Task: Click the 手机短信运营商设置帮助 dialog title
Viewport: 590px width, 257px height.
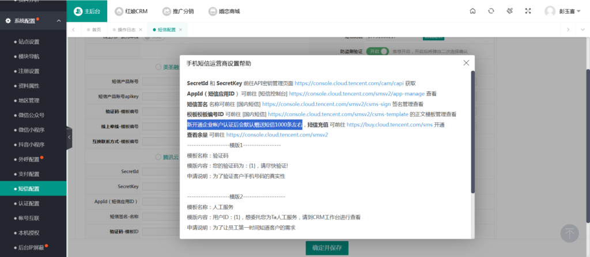Action: pos(219,63)
